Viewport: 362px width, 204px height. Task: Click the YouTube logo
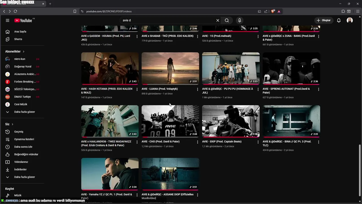[x=23, y=20]
